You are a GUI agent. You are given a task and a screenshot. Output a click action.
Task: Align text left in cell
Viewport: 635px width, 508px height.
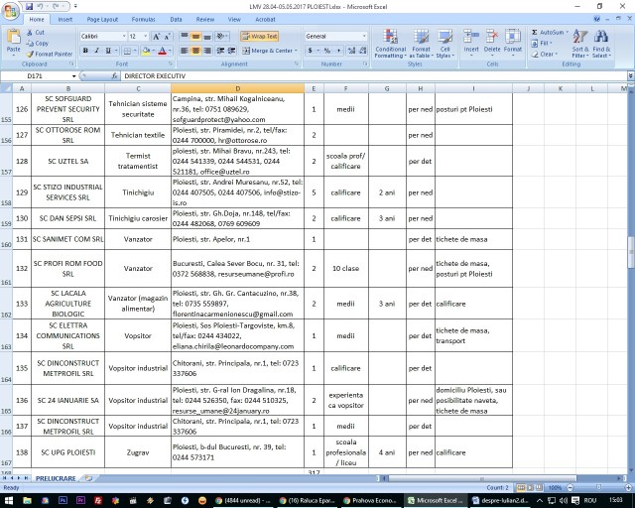coord(185,51)
